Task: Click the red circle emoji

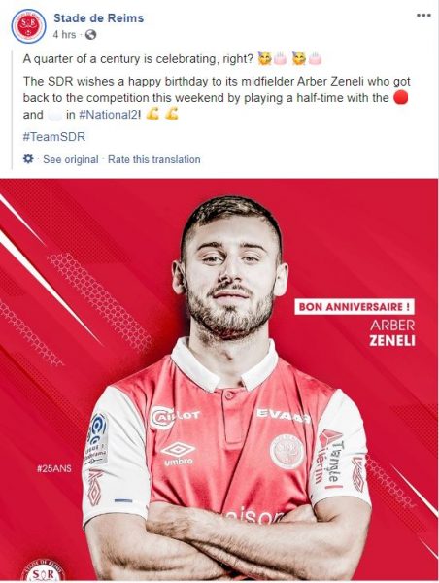Action: (401, 98)
